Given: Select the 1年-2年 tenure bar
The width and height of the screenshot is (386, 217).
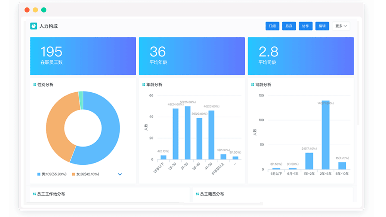Looking at the screenshot, I should tap(309, 161).
